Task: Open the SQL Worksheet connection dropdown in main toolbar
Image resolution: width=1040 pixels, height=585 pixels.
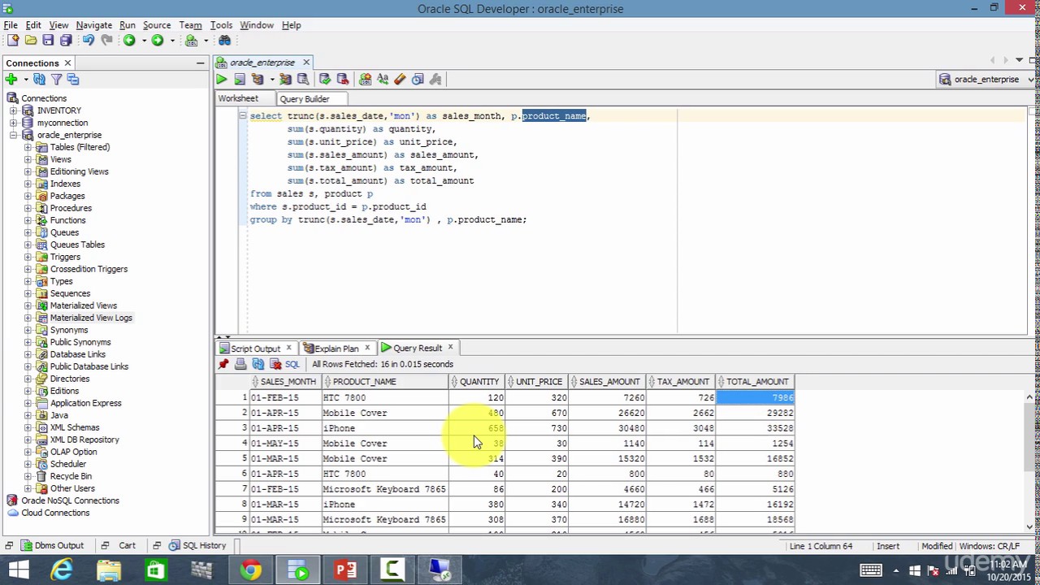Action: pos(206,41)
